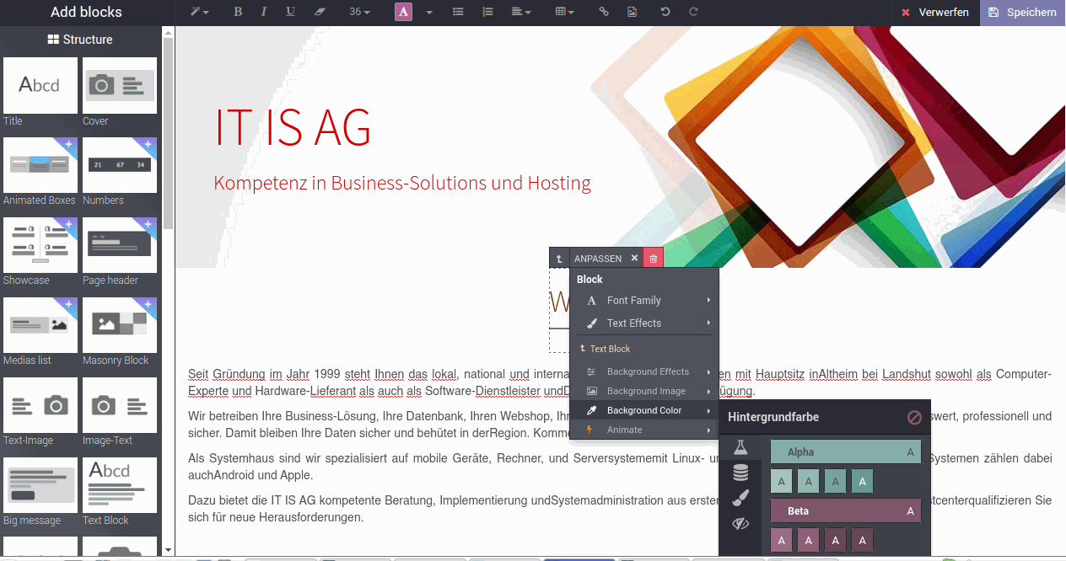Image resolution: width=1066 pixels, height=561 pixels.
Task: Toggle bold formatting
Action: click(x=238, y=12)
